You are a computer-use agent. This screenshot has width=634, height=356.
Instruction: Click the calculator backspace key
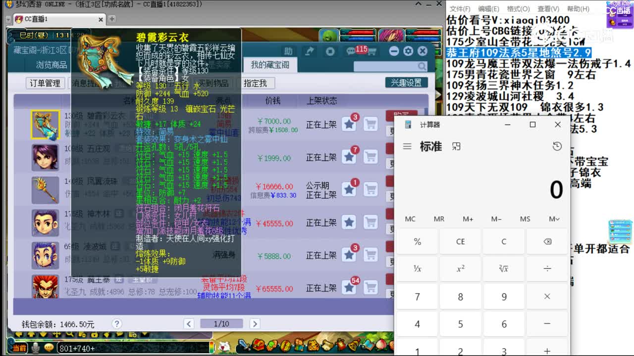[x=547, y=242]
